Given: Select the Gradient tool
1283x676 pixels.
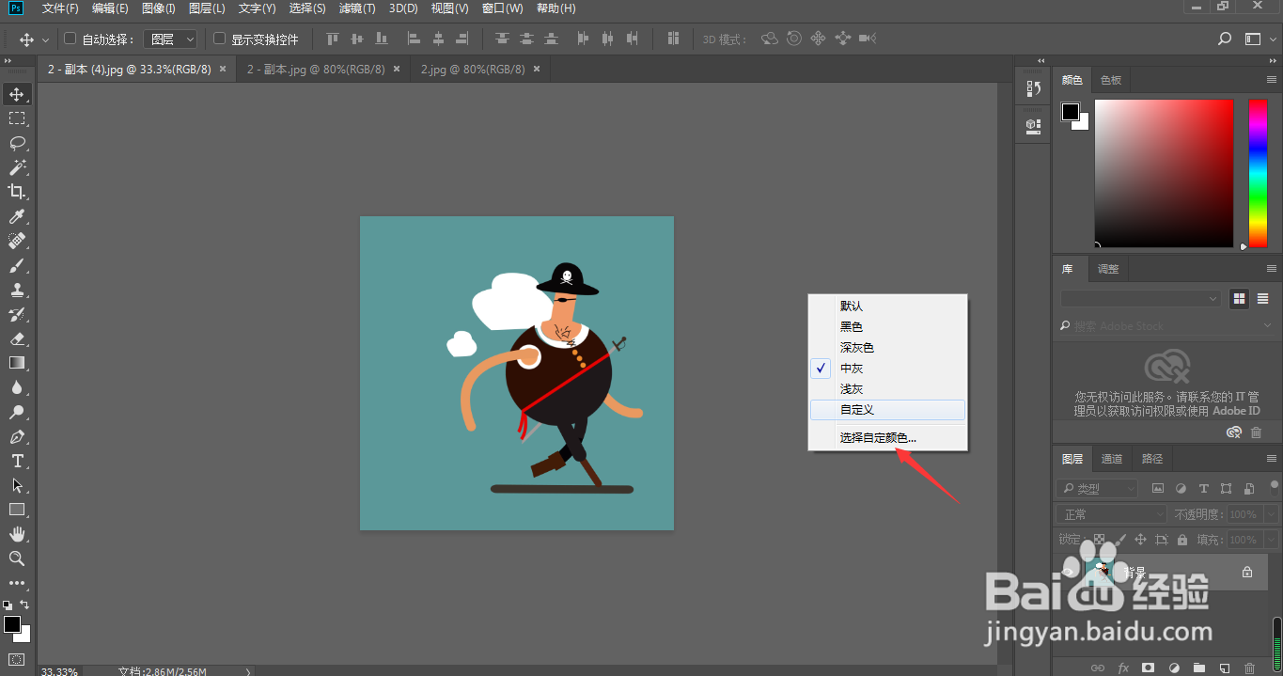Looking at the screenshot, I should click(17, 363).
